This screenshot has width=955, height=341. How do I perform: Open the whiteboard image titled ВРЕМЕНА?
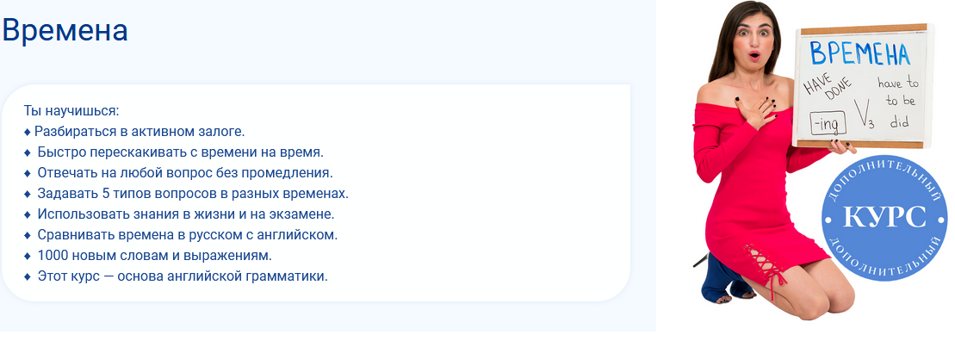click(862, 86)
